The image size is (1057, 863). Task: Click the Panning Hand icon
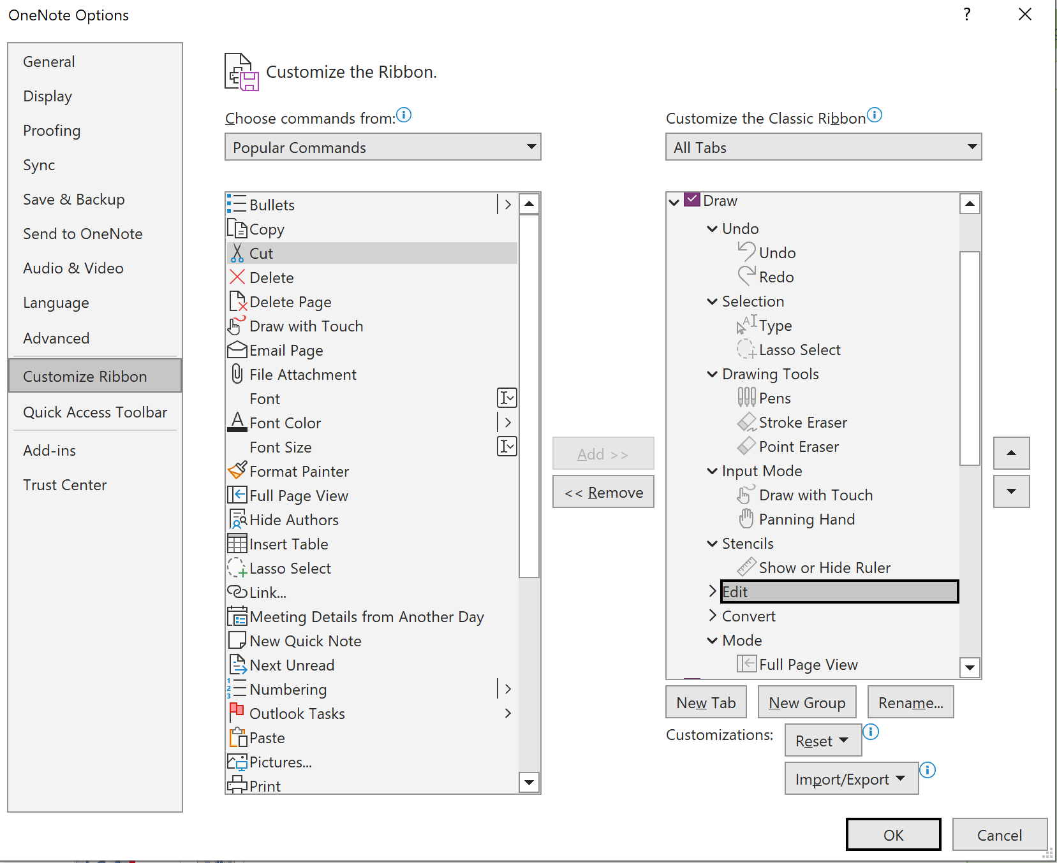tap(746, 519)
